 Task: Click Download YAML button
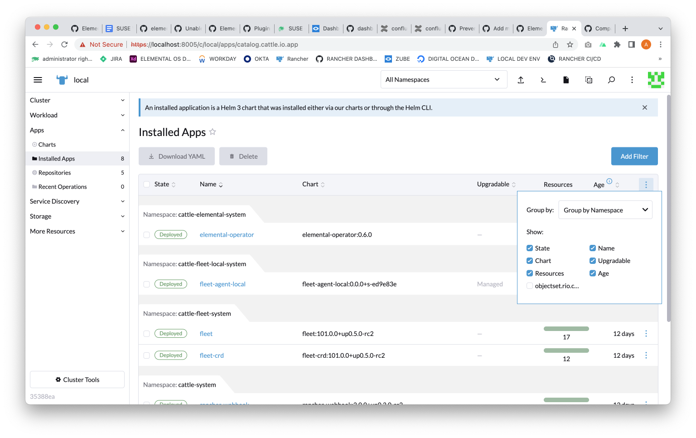click(x=177, y=156)
